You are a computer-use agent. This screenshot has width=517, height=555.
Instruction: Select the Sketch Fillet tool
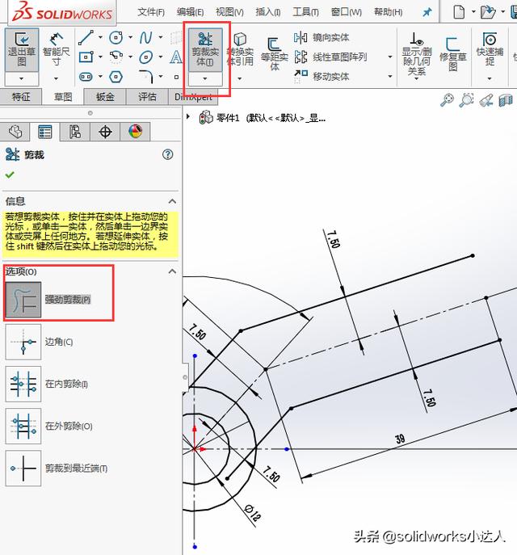click(x=145, y=77)
